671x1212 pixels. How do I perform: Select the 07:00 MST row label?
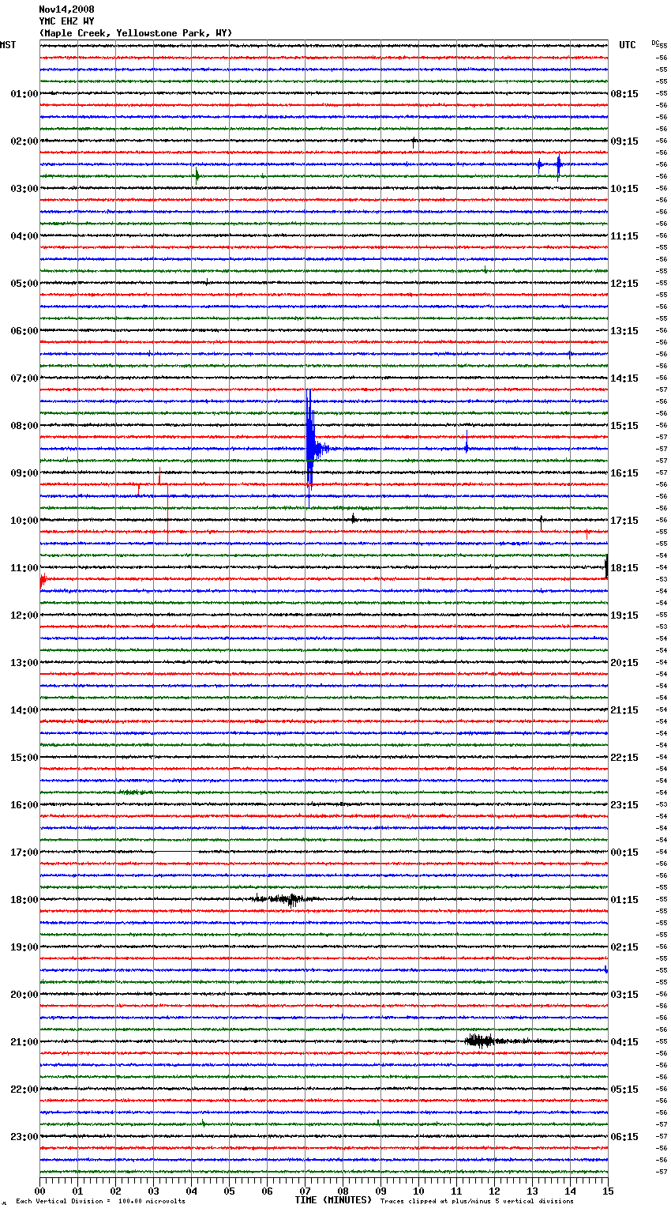tap(24, 378)
